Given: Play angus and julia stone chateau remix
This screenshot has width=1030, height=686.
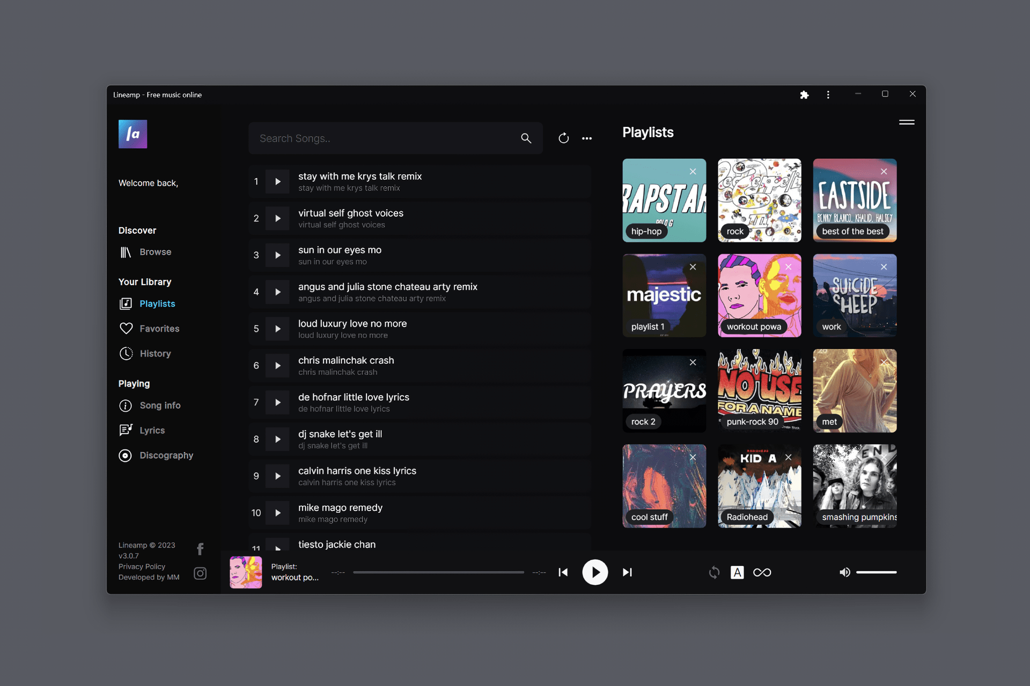Looking at the screenshot, I should point(277,292).
